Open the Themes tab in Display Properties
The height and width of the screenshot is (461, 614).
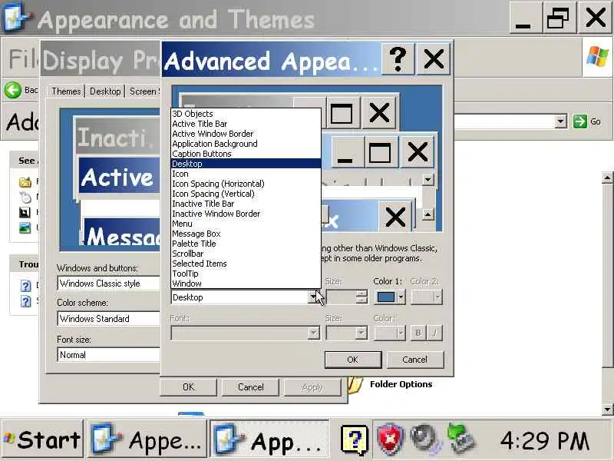(x=66, y=91)
